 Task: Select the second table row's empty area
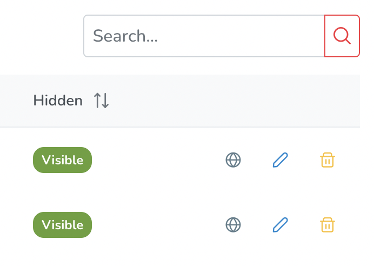pos(157,225)
